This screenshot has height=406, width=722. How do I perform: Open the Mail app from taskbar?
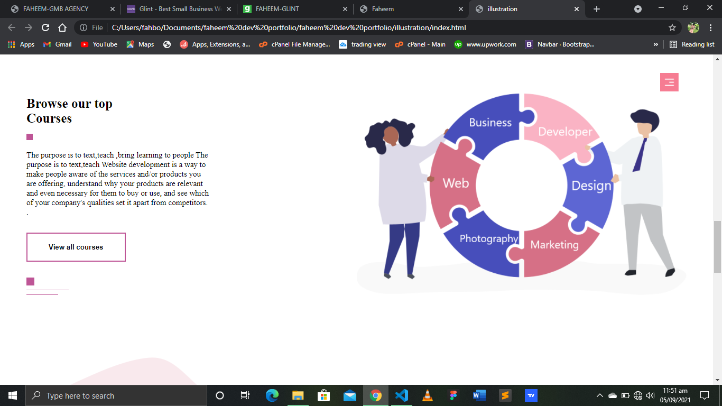[350, 395]
